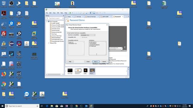The width and height of the screenshot is (193, 108).
Task: Open the Library search dropdown arrow
Action: click(63, 18)
